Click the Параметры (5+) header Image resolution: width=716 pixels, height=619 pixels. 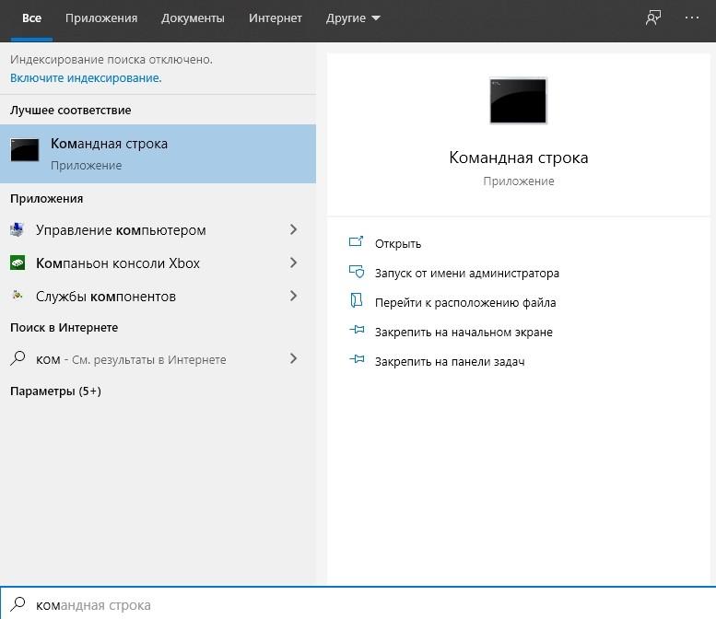[x=55, y=391]
